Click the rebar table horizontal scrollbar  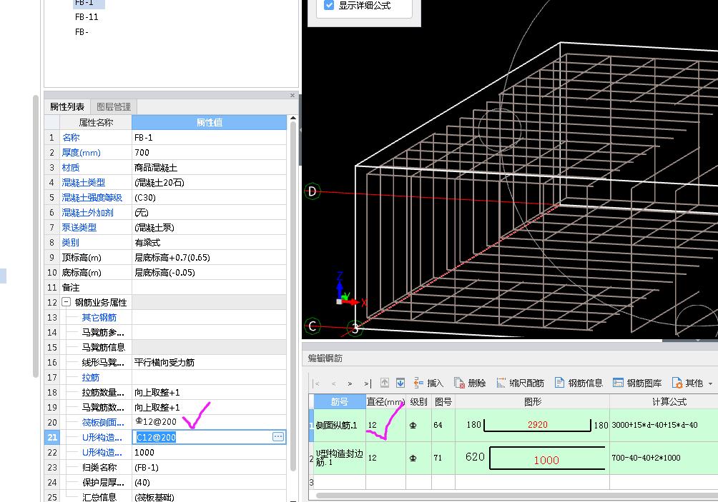tap(516, 496)
